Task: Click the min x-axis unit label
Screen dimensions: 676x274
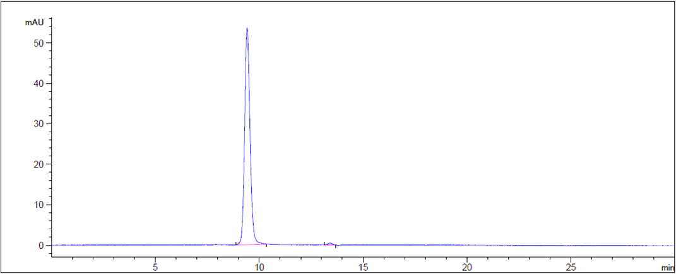Action: (667, 268)
